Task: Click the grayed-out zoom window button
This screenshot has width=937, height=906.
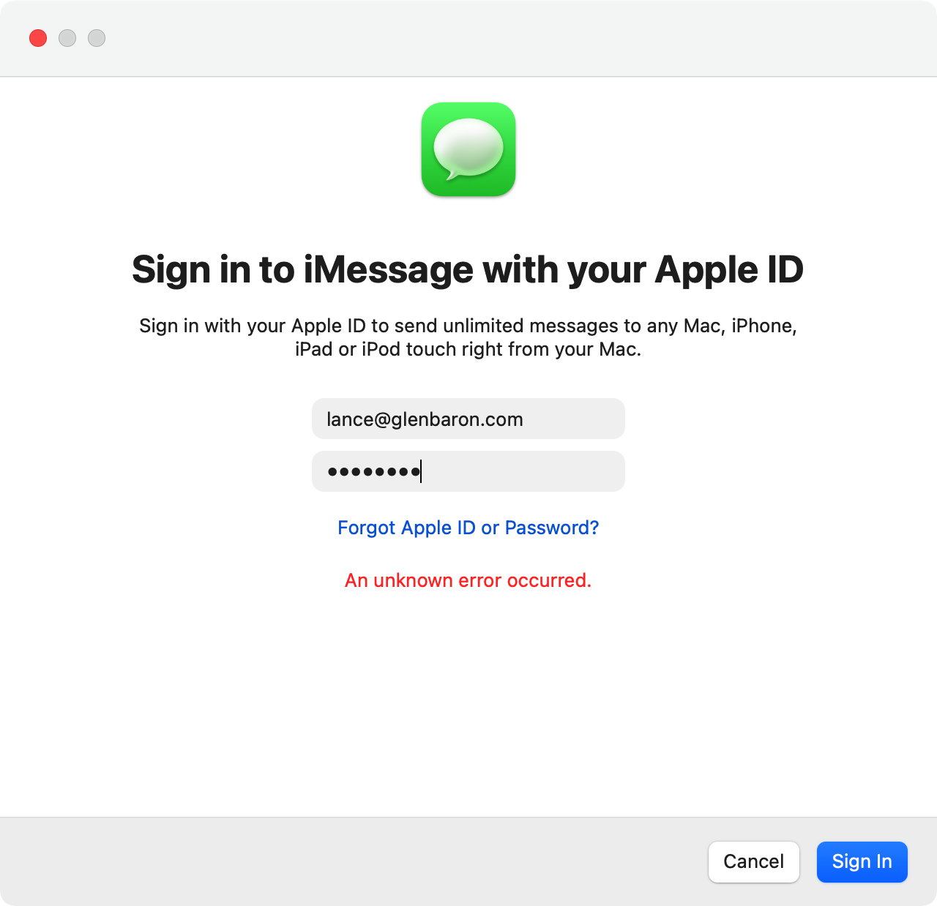Action: click(x=97, y=38)
